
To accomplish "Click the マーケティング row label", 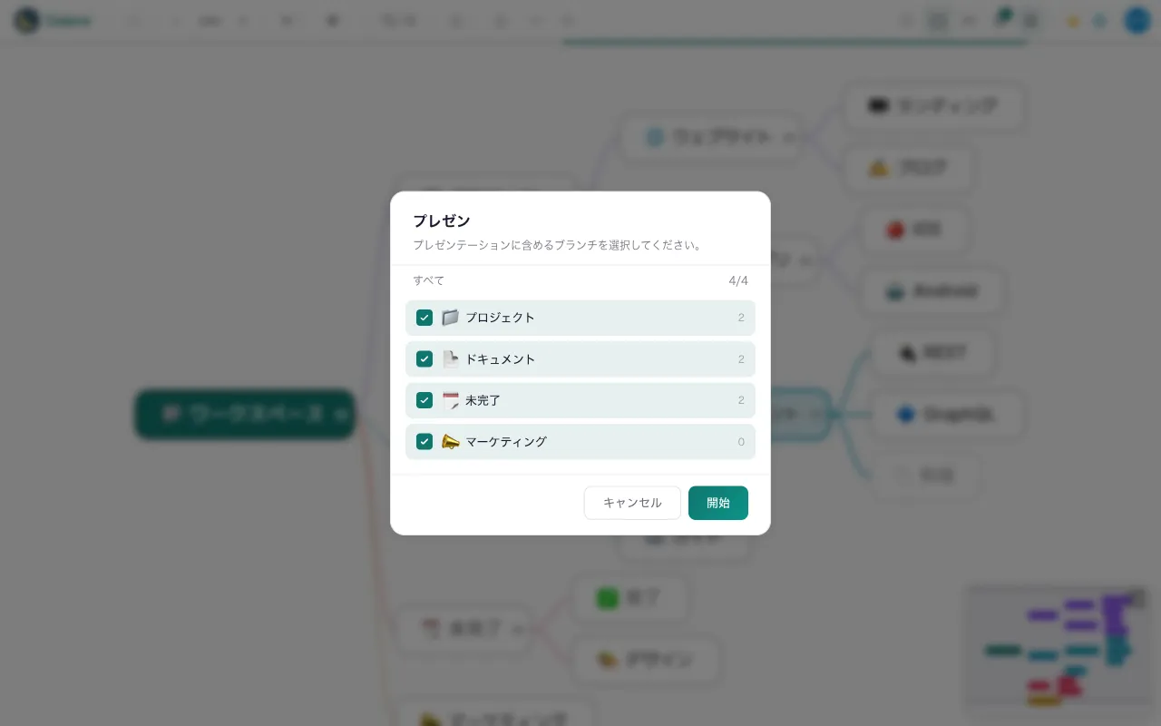I will pyautogui.click(x=506, y=441).
